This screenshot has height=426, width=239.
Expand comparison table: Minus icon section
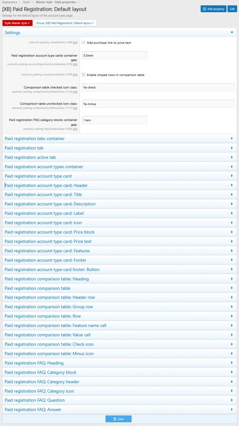coord(120,353)
